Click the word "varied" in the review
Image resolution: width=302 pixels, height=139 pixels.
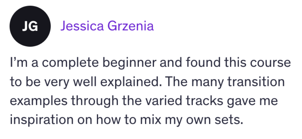[x=163, y=101]
